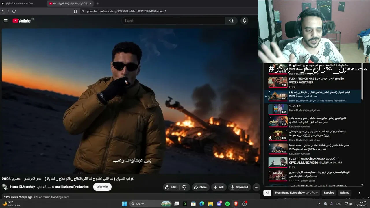Select the All filter chip
This screenshot has width=370, height=208.
click(x=267, y=193)
